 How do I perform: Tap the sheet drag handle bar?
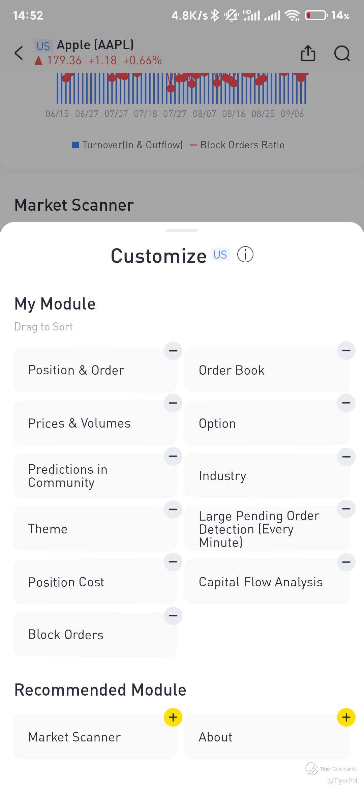coord(182,231)
